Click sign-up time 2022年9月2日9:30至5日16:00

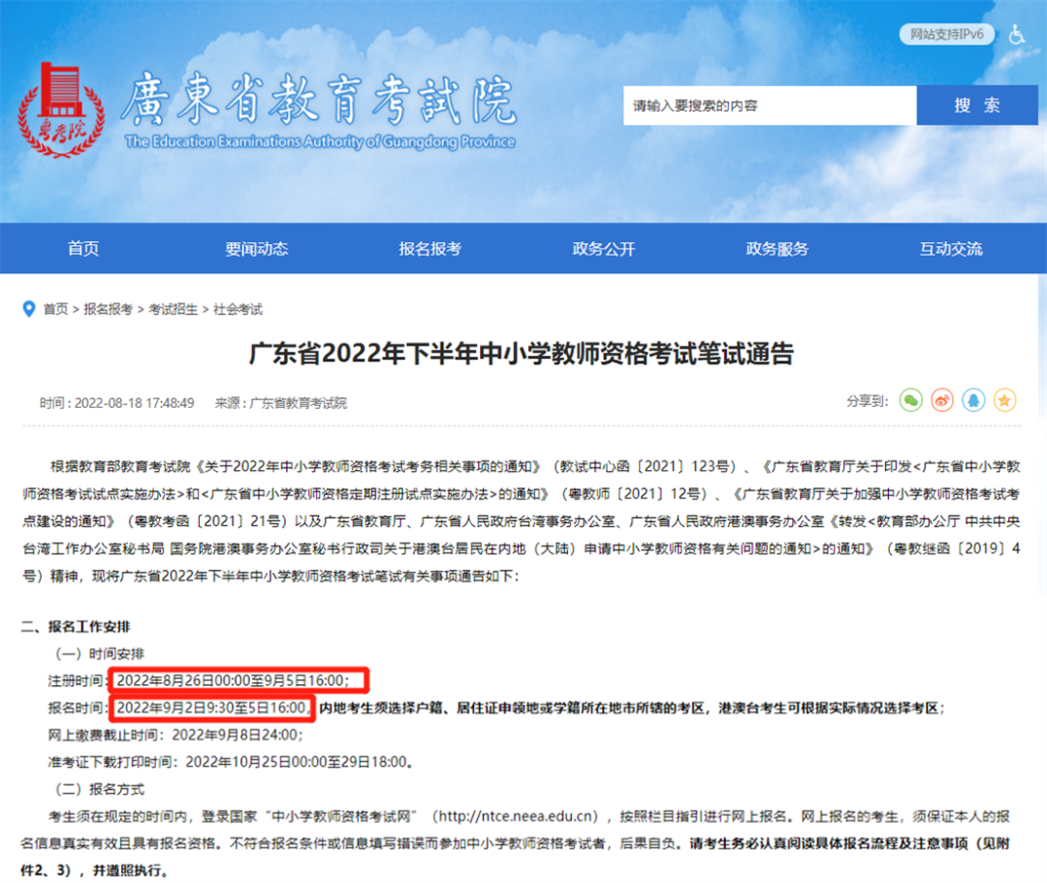pyautogui.click(x=211, y=708)
